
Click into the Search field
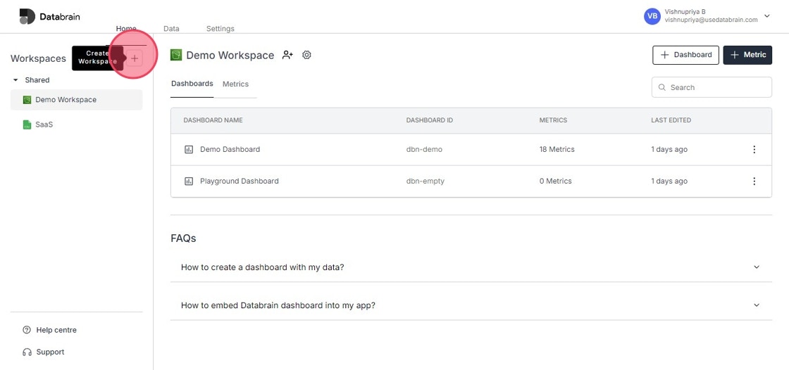point(712,87)
